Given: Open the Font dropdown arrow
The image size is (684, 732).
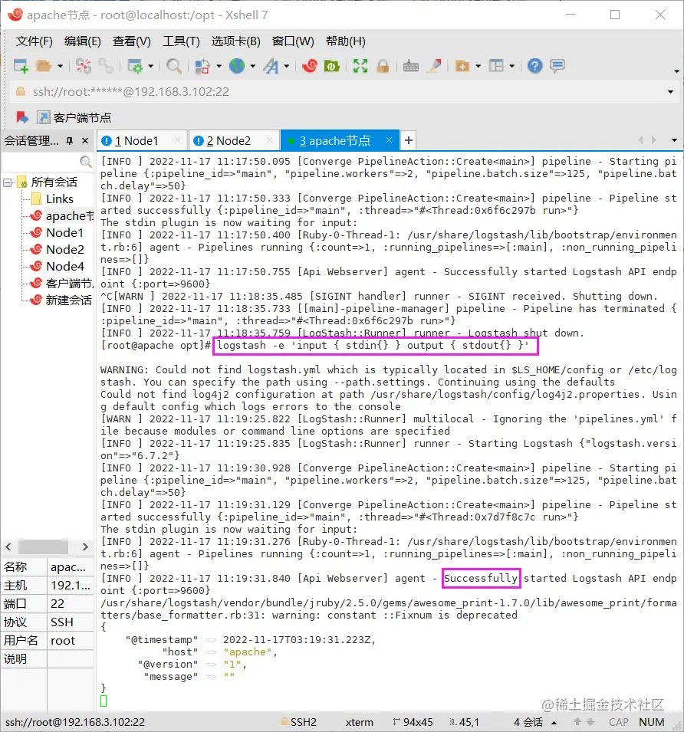Looking at the screenshot, I should pos(286,66).
